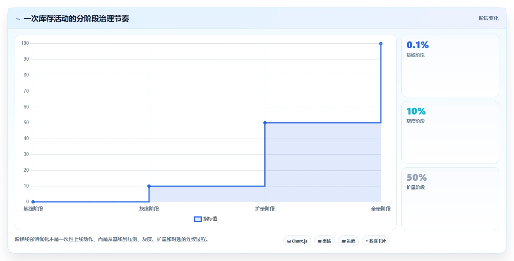Click the icon inside the 进度 tag
514x261 pixels.
click(x=344, y=241)
